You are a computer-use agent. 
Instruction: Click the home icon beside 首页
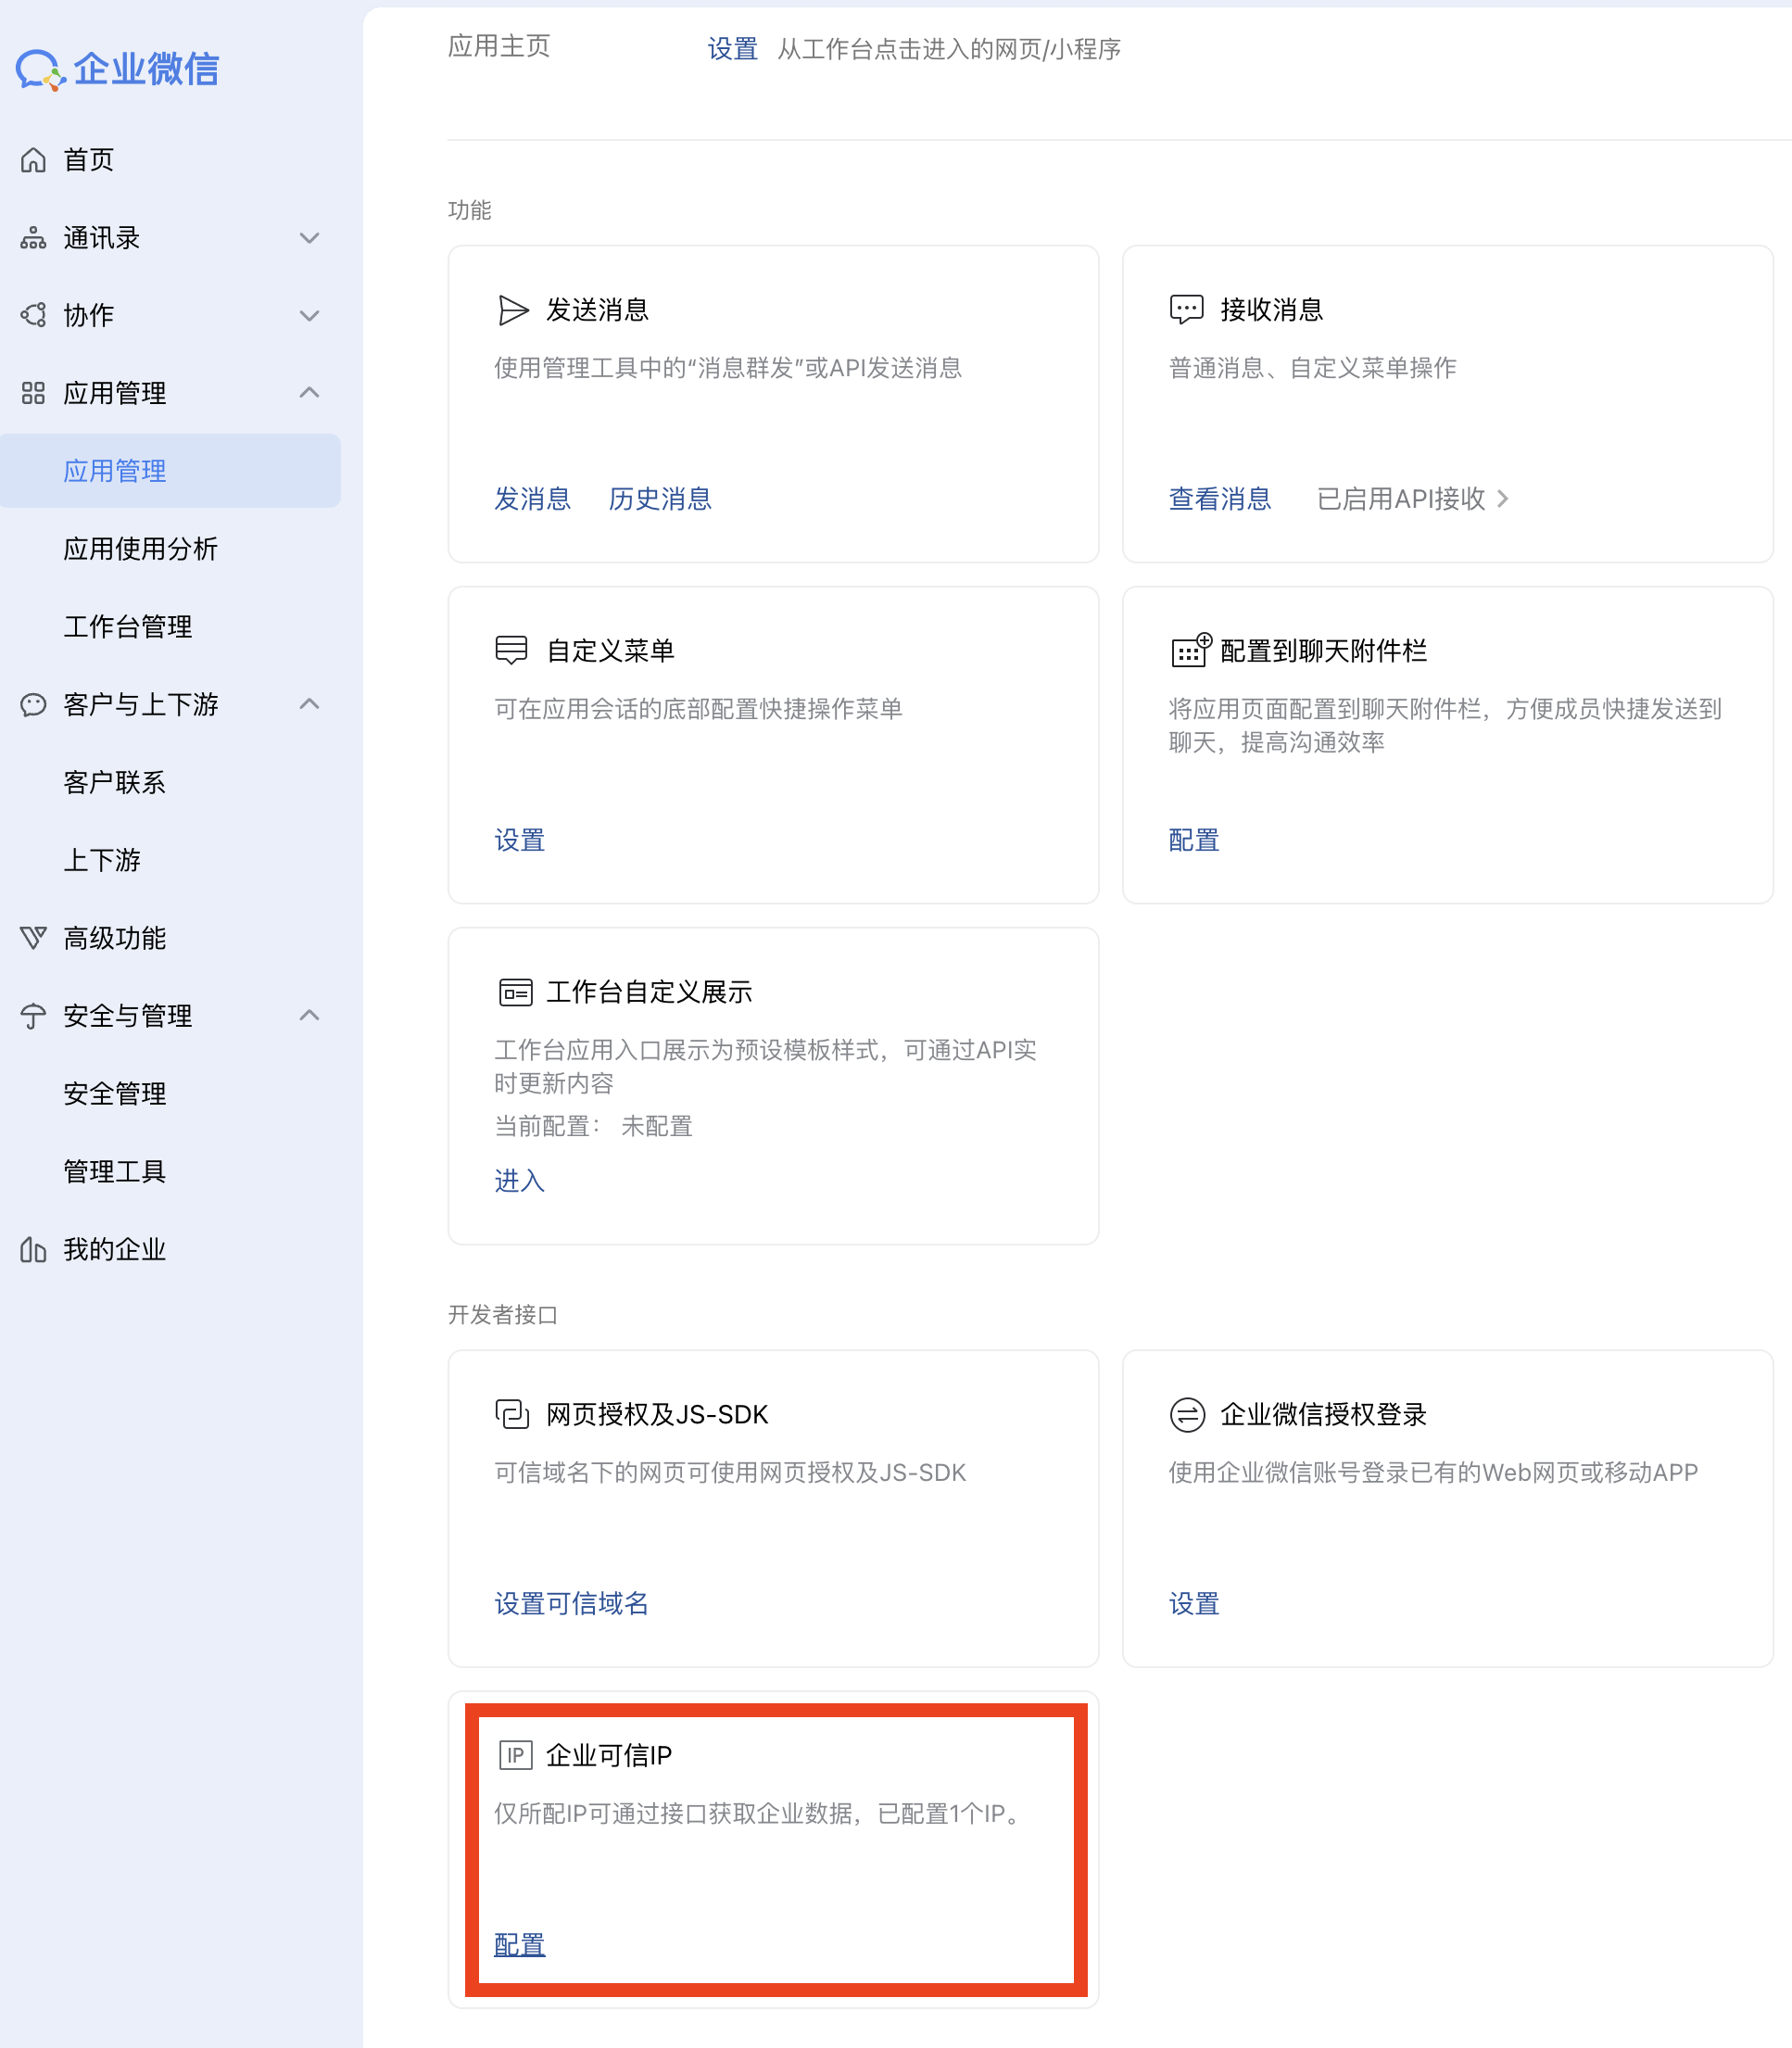coord(33,159)
